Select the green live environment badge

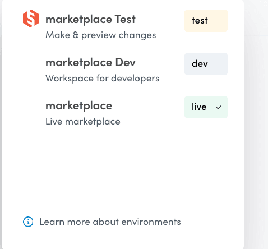[x=206, y=107]
